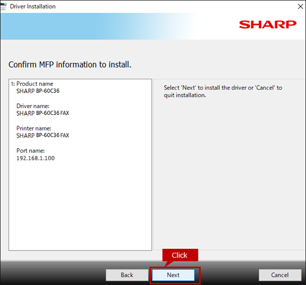Select the port address 192.168.1.100
The width and height of the screenshot is (306, 285).
point(36,158)
